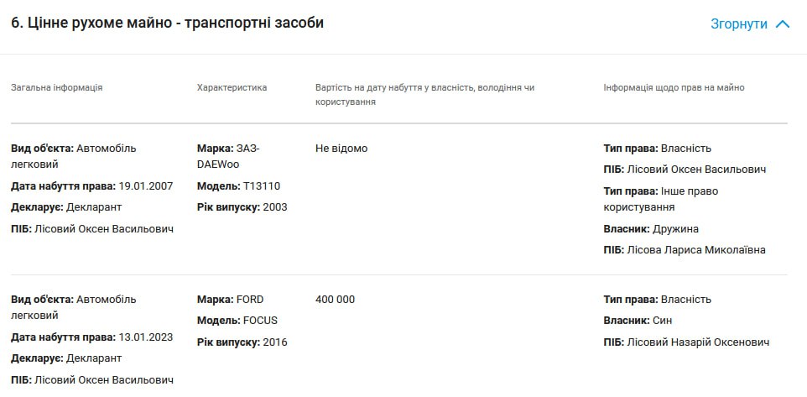Click the Інше право користування text
This screenshot has width=807, height=397.
coord(661,199)
